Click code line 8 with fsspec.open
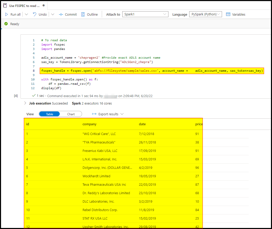Image resolution: width=272 pixels, height=229 pixels. [152, 71]
